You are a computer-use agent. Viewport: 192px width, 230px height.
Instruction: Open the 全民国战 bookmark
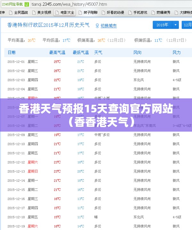19,12
